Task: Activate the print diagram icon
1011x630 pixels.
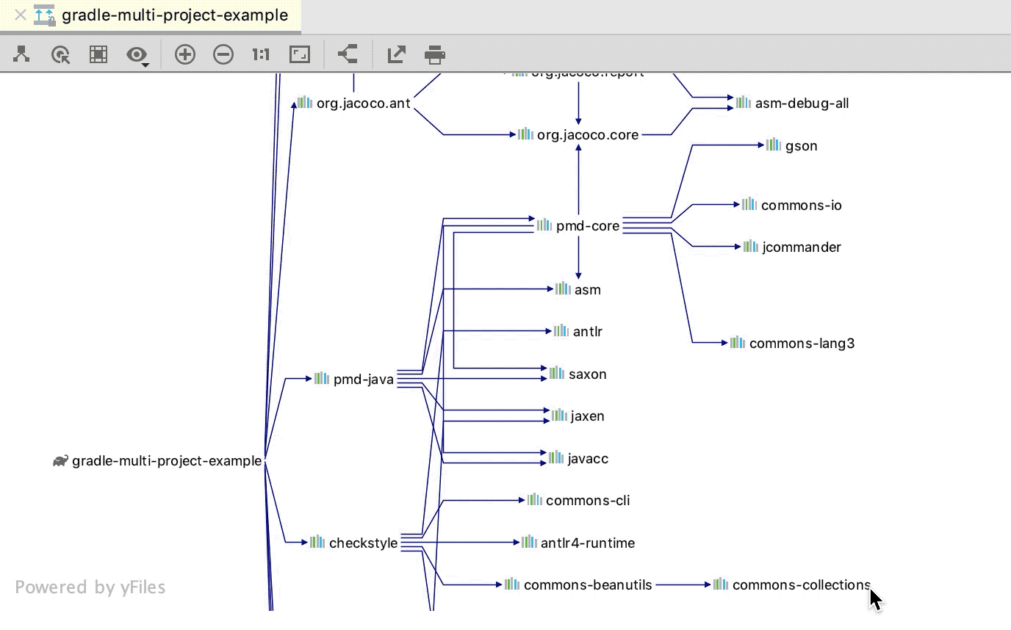Action: [435, 54]
